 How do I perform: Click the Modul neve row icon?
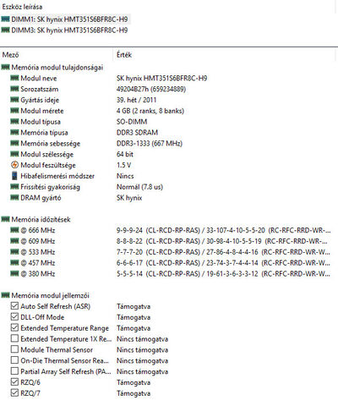click(14, 78)
